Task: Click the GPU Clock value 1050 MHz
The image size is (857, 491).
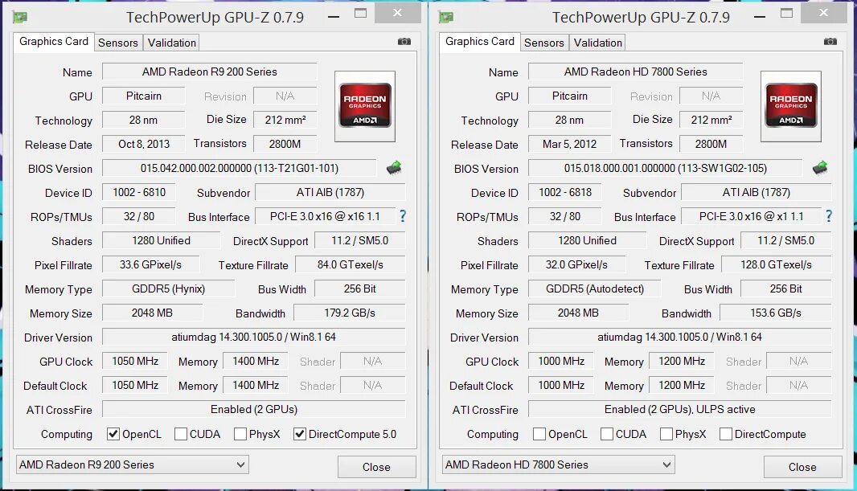Action: click(135, 361)
